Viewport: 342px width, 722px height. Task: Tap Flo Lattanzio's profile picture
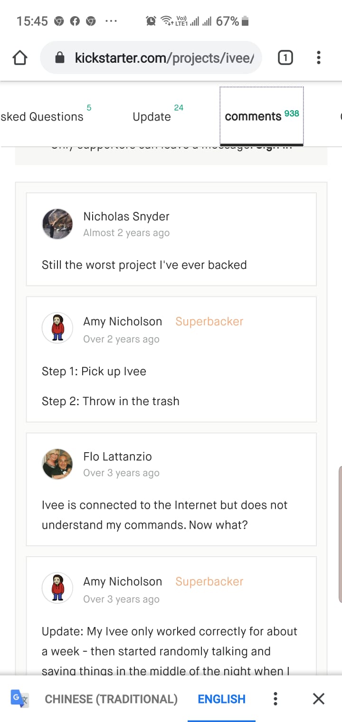coord(57,464)
